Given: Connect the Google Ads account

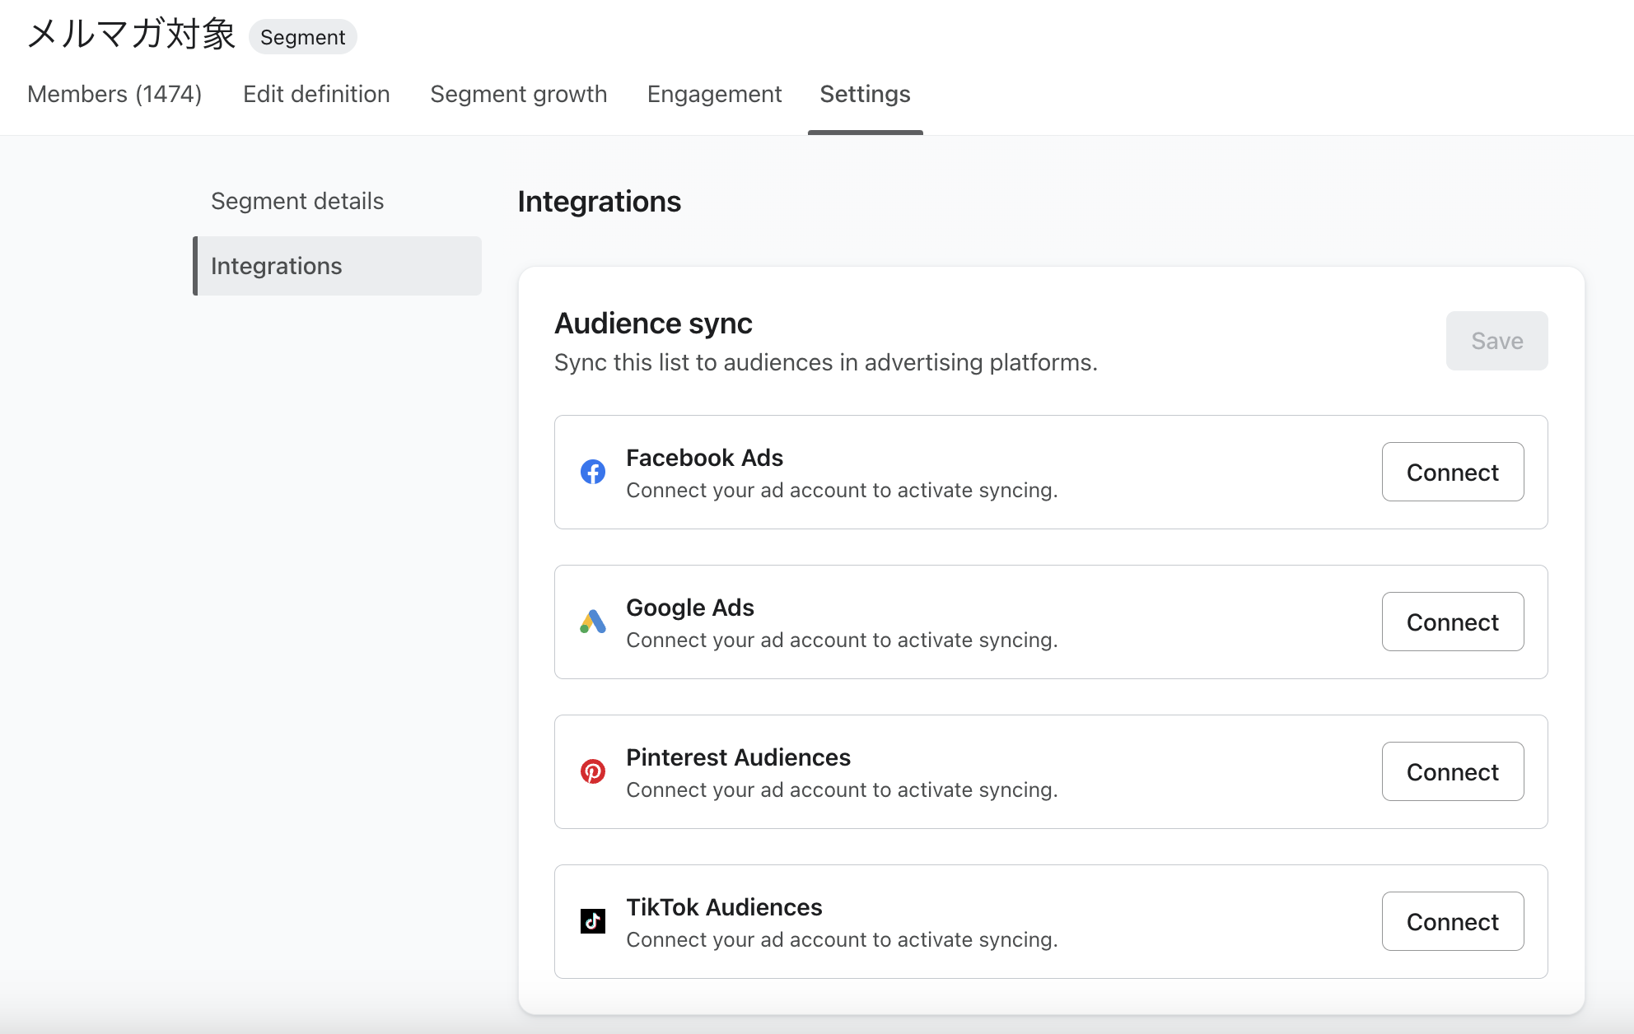Looking at the screenshot, I should [x=1453, y=622].
